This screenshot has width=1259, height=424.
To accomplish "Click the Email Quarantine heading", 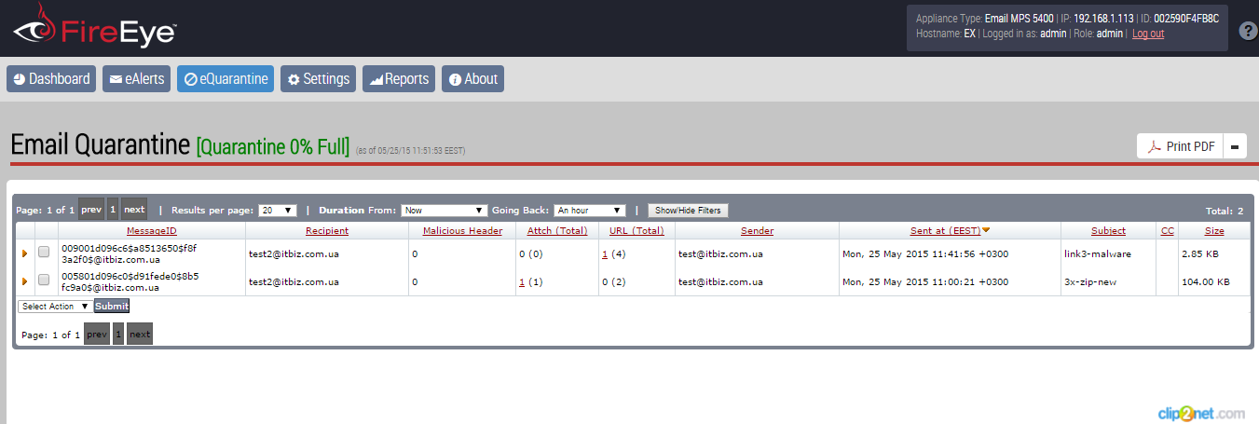I will (x=101, y=145).
